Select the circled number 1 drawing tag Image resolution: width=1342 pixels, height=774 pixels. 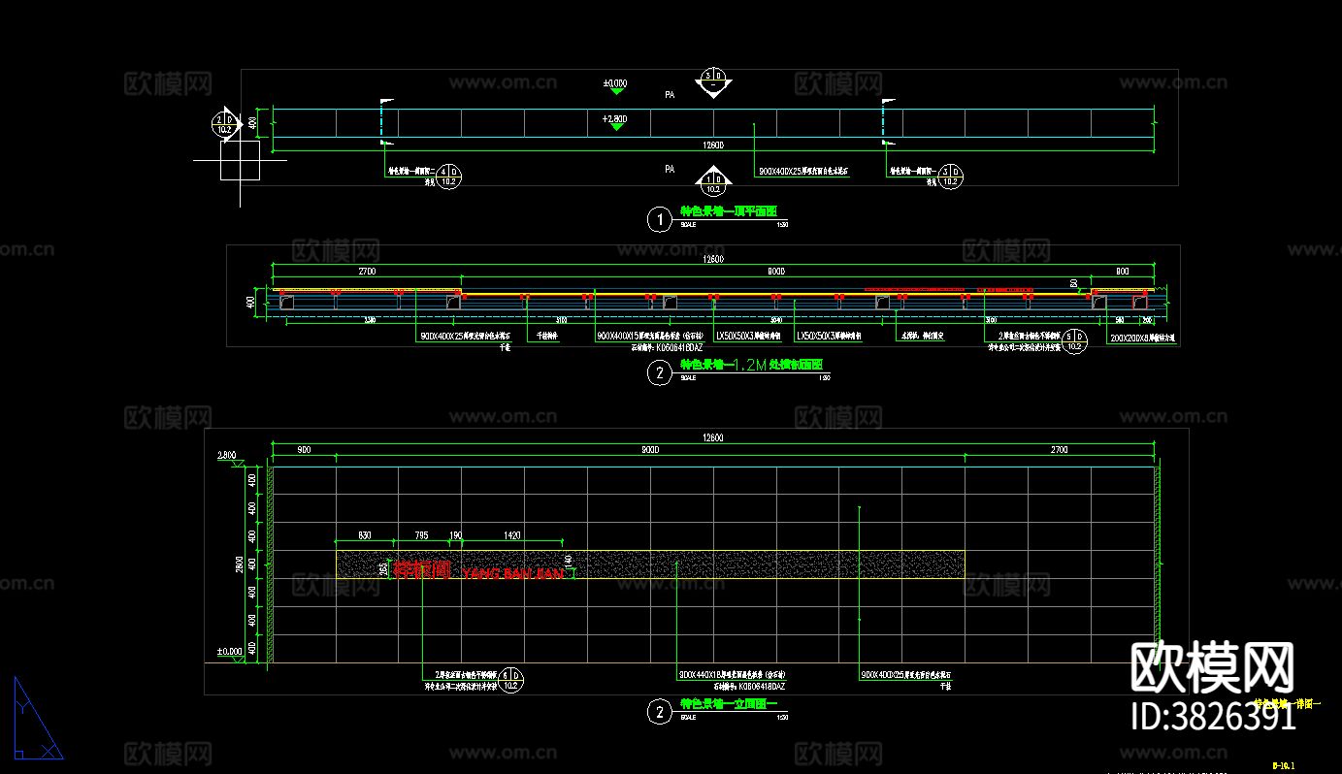[659, 220]
